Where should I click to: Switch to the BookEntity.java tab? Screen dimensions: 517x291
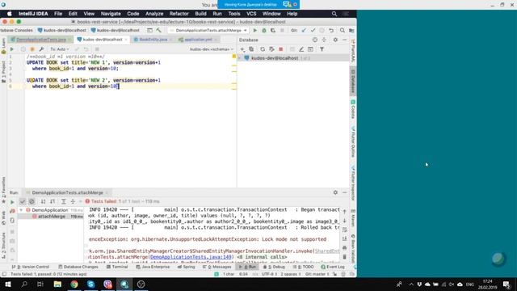[x=153, y=40]
